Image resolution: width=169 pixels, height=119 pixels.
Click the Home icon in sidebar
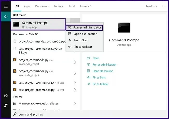point(6,17)
